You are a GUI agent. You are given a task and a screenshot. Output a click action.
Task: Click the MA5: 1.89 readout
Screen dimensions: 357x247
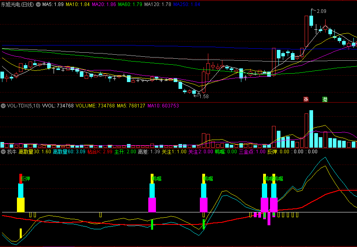coord(53,4)
